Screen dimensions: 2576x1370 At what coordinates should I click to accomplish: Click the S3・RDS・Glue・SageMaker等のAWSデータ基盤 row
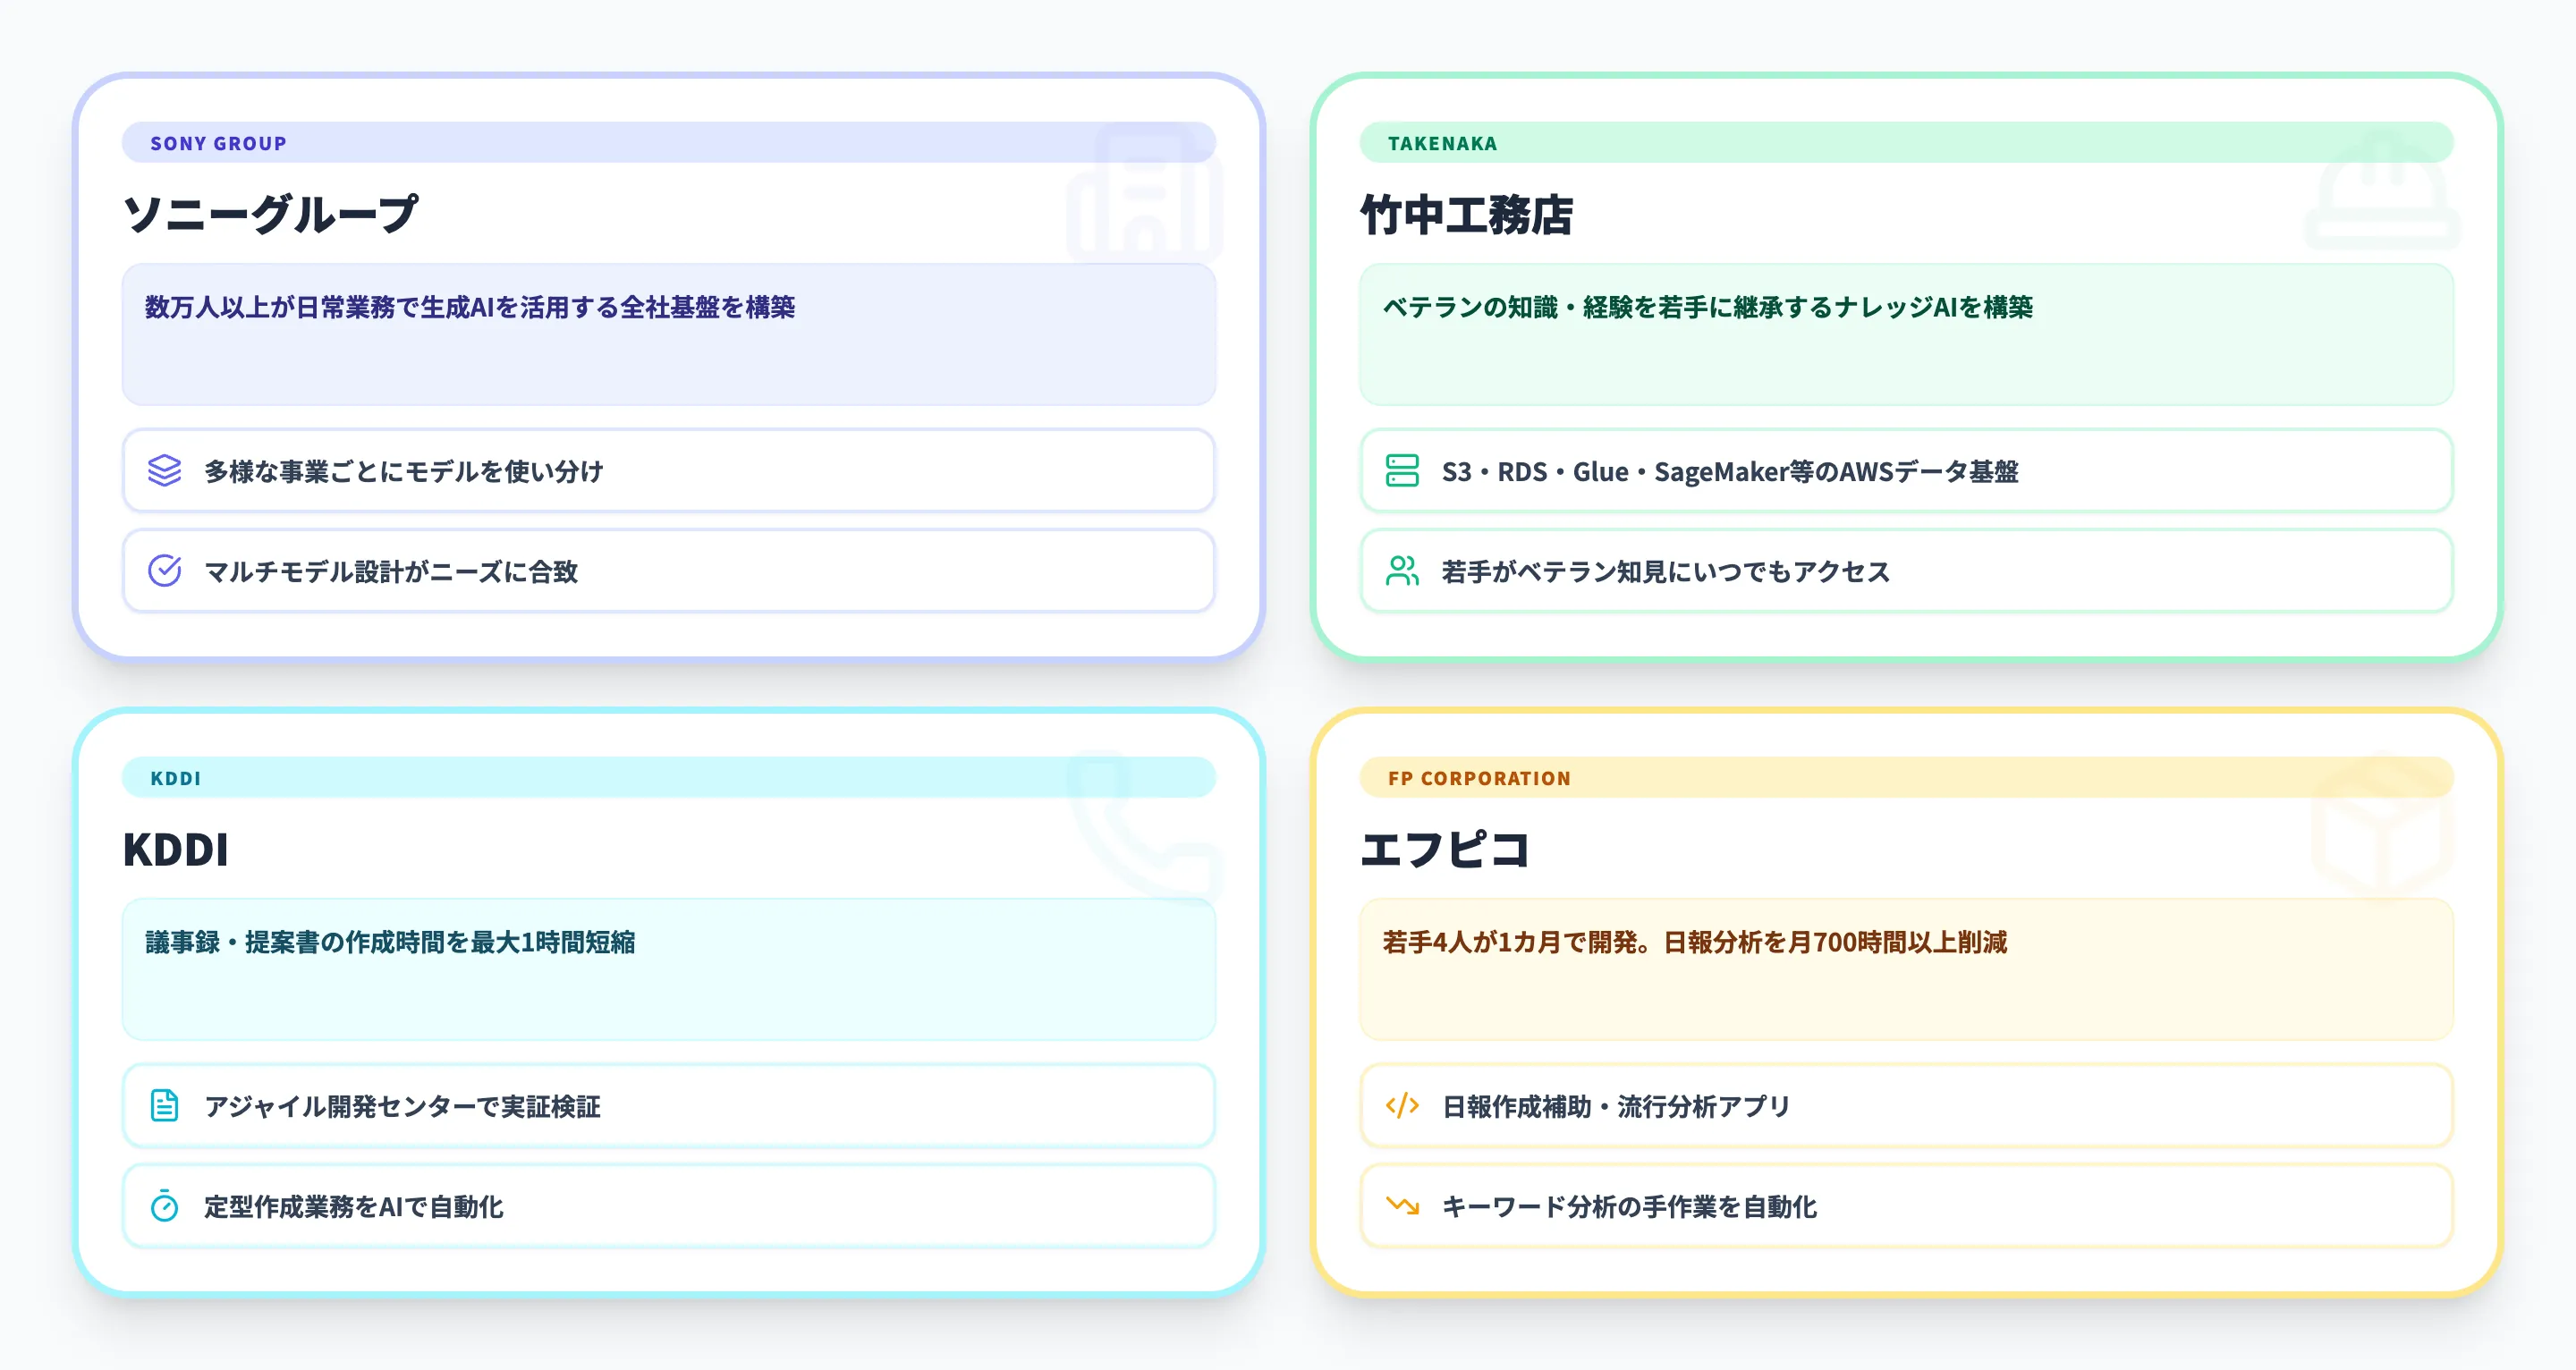[1906, 470]
